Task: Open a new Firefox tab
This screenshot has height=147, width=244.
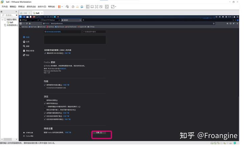Action: [x=84, y=20]
